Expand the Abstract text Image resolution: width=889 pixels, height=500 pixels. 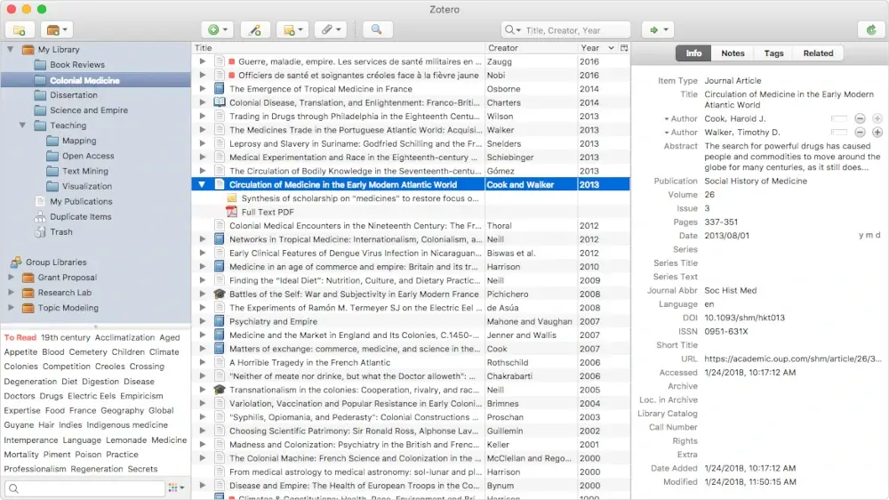tap(792, 157)
